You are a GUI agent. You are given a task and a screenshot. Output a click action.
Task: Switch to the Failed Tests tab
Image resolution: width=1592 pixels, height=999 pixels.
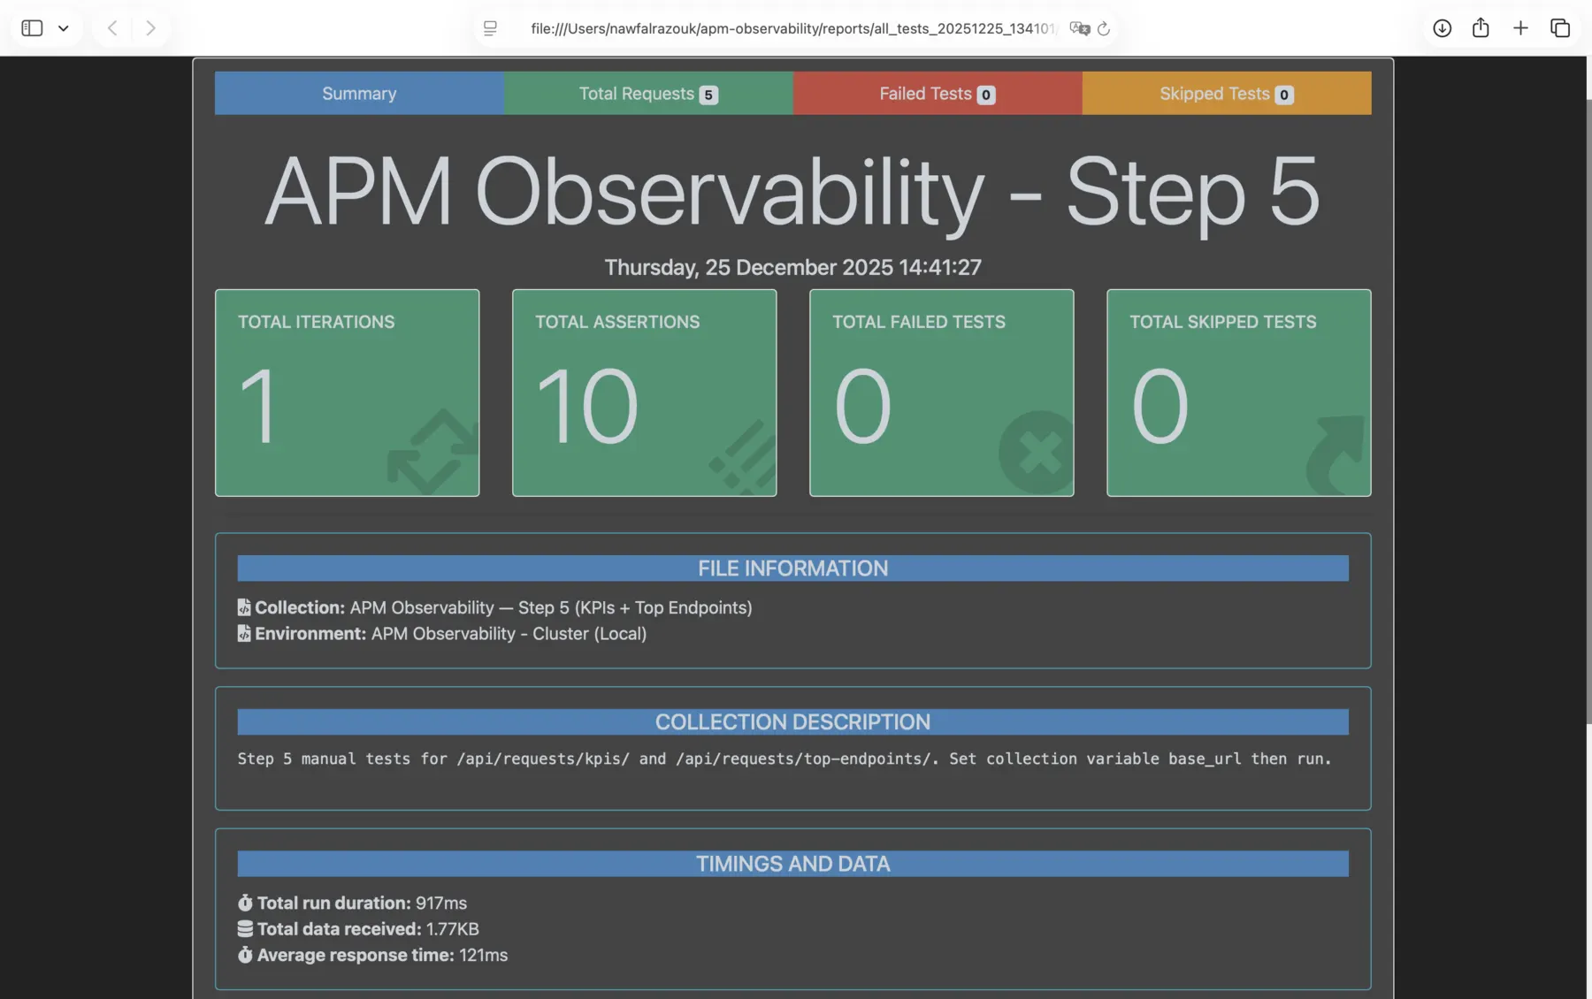pos(938,93)
